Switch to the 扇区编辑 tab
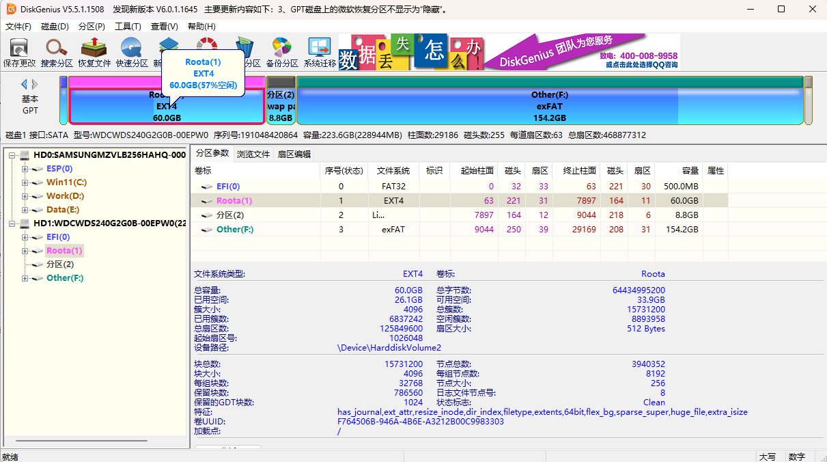827x462 pixels. coord(294,154)
